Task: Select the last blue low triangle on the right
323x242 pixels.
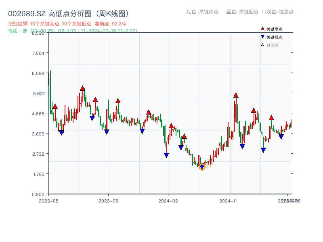Action: point(281,137)
